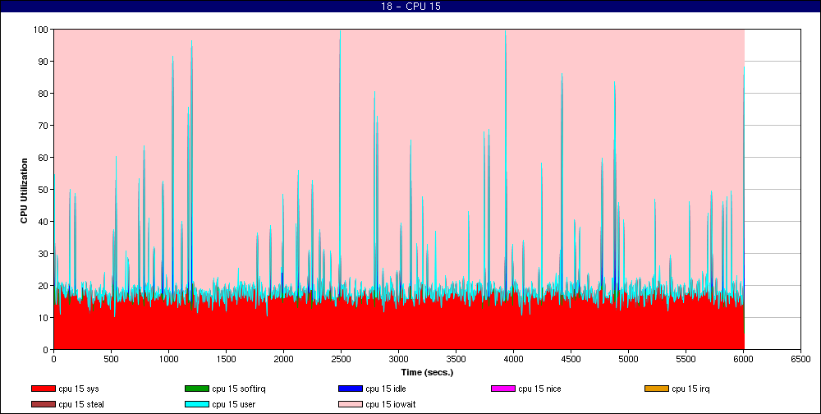This screenshot has width=821, height=414.
Task: Select the 'cpu 15 nice' legend label
Action: pyautogui.click(x=540, y=389)
